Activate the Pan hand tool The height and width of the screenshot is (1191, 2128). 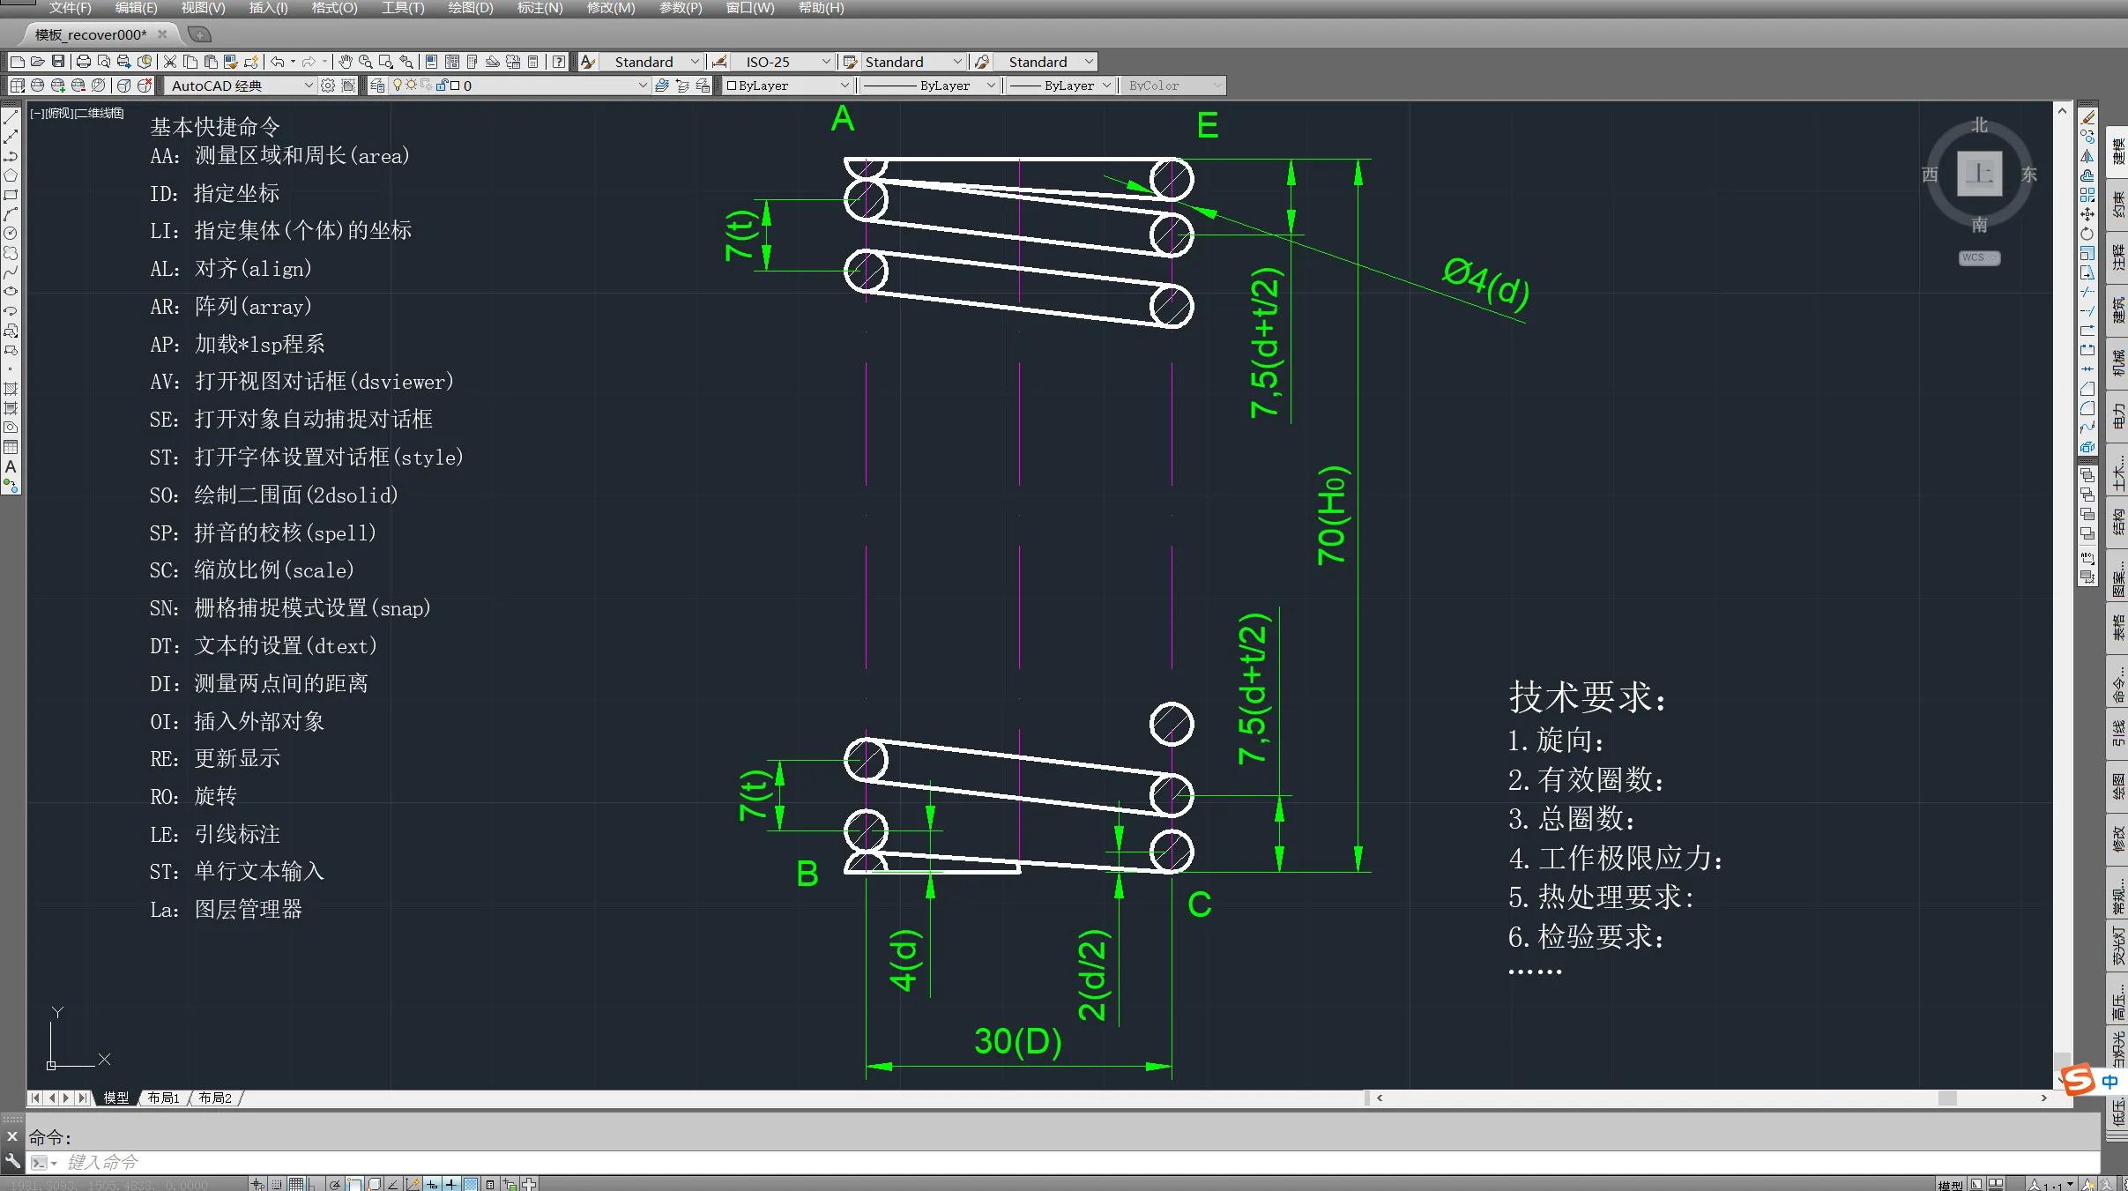coord(346,62)
